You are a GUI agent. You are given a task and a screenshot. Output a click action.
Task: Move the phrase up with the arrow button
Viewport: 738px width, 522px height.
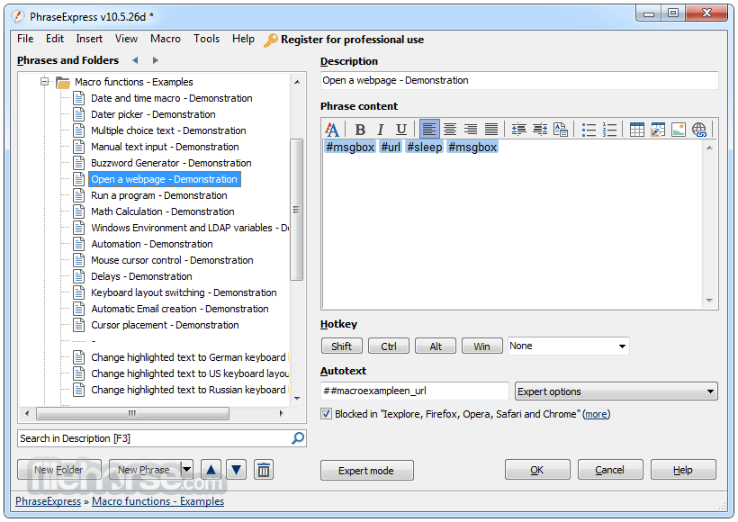pyautogui.click(x=211, y=470)
